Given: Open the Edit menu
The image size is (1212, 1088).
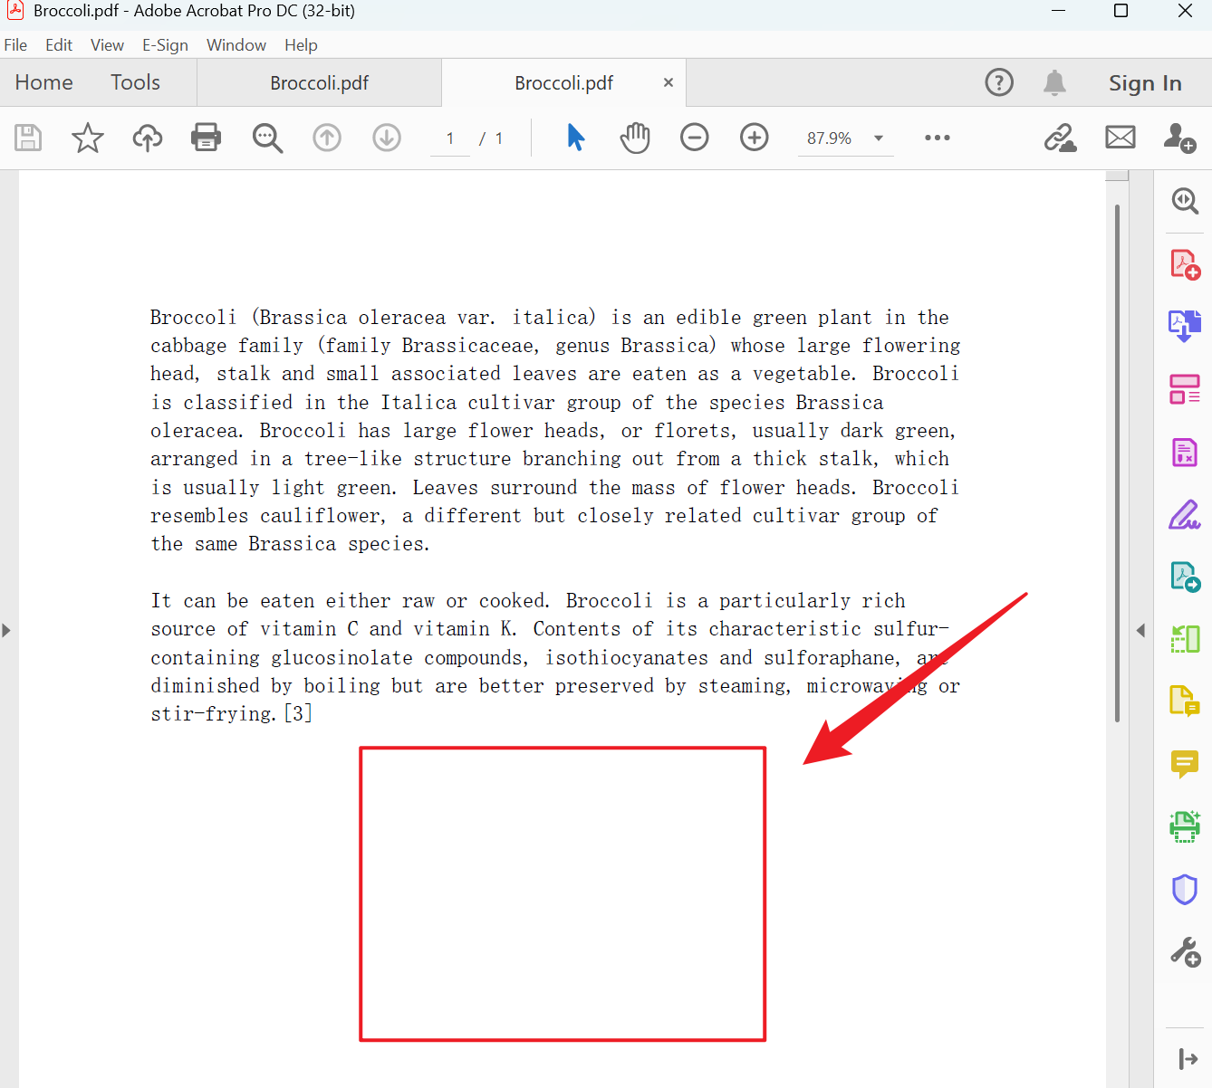Looking at the screenshot, I should (59, 45).
